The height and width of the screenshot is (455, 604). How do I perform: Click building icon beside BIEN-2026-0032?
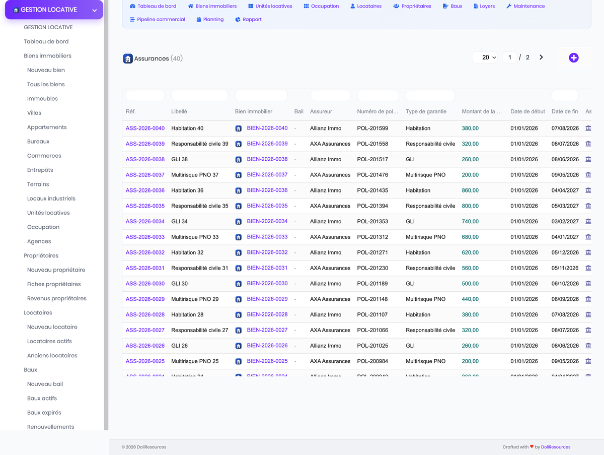pyautogui.click(x=239, y=253)
